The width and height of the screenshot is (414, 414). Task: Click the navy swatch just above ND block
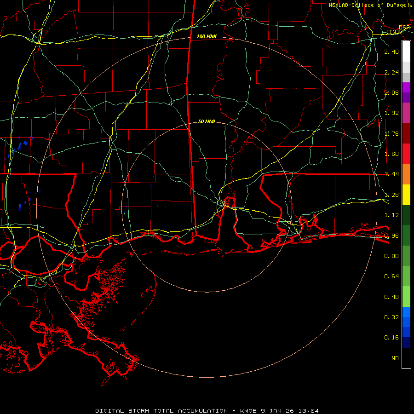(406, 343)
